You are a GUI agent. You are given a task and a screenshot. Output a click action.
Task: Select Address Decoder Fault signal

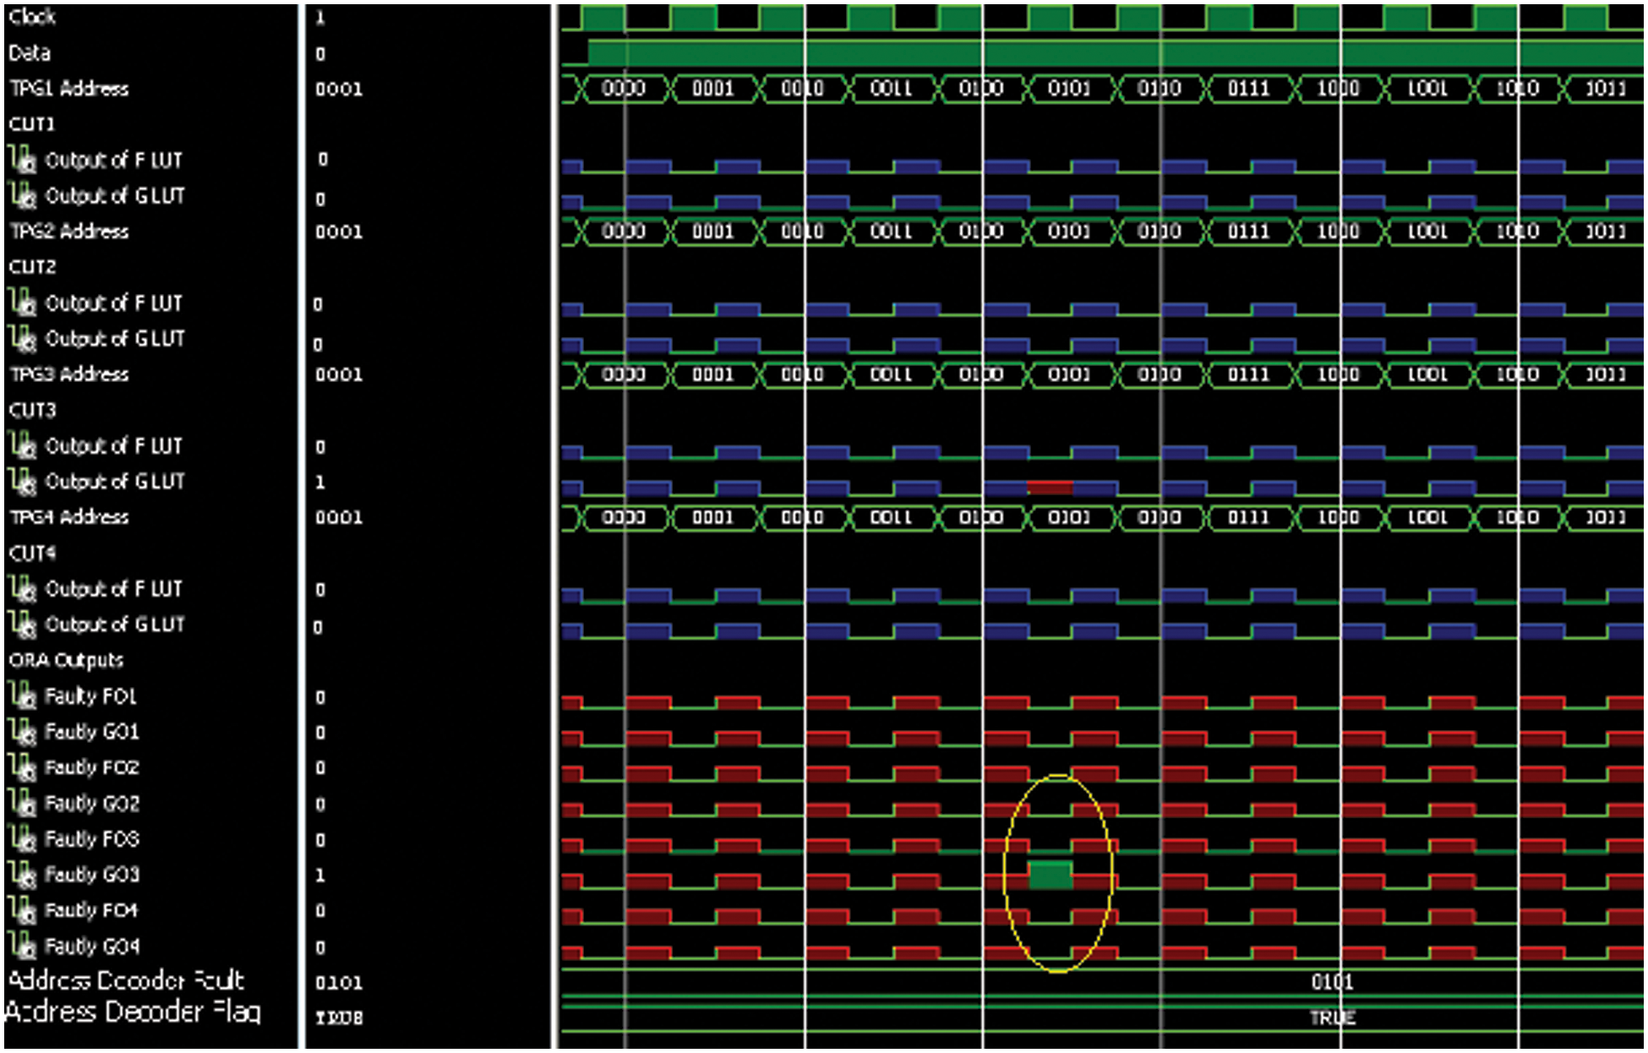127,980
